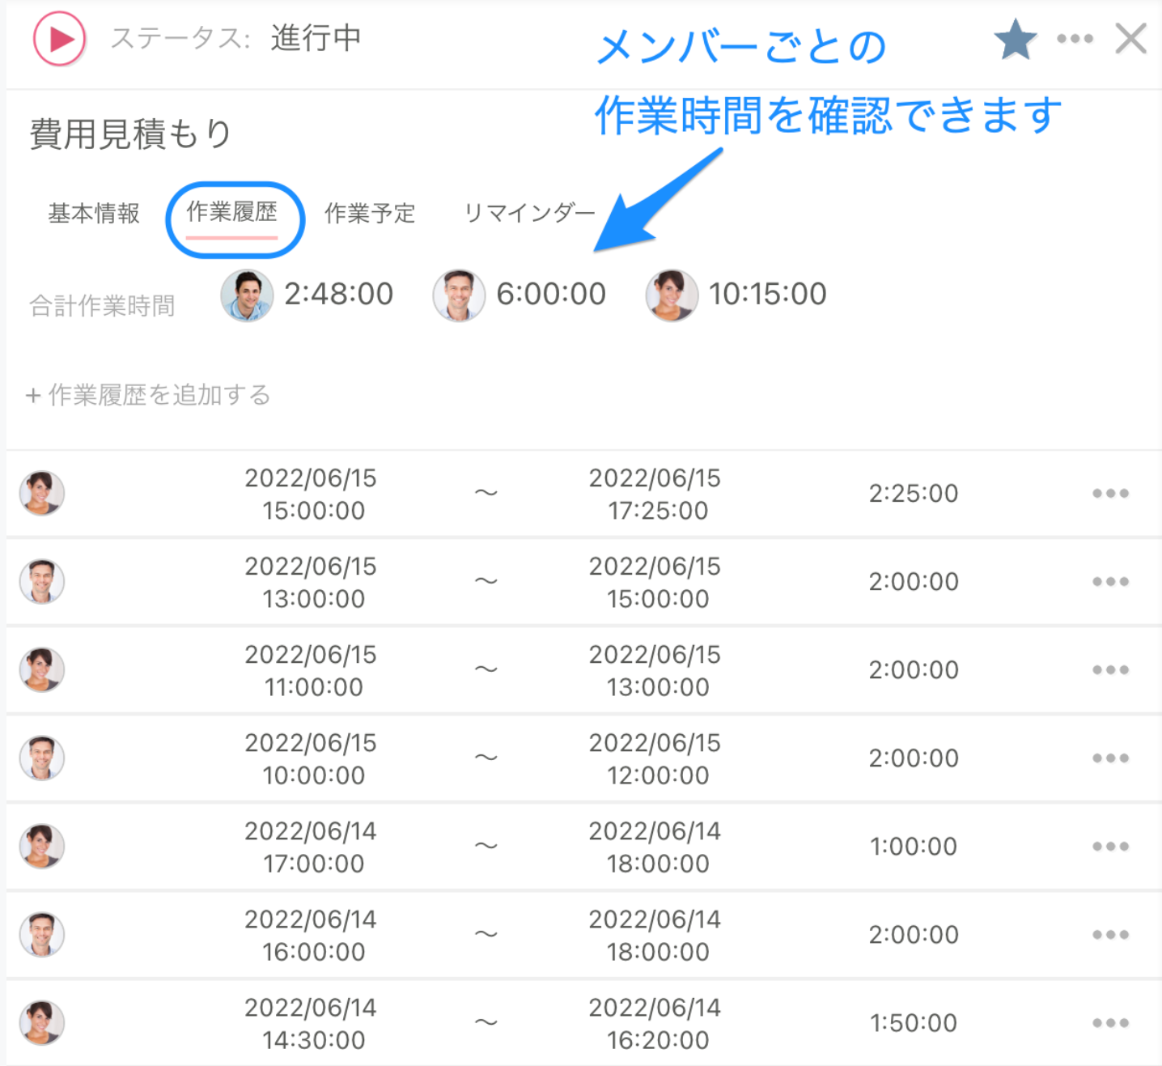This screenshot has width=1162, height=1066.
Task: Open options for the 2022/06/14 1:00:00 record
Action: (x=1110, y=846)
